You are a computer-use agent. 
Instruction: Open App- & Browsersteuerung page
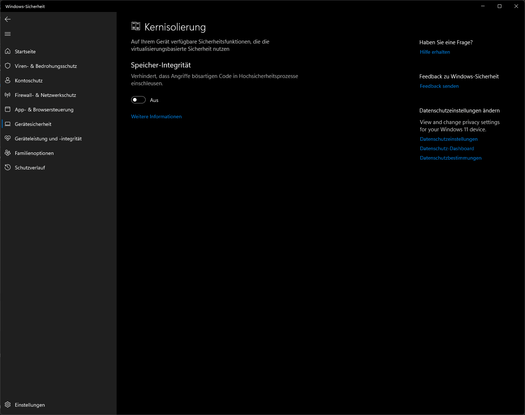[58, 110]
